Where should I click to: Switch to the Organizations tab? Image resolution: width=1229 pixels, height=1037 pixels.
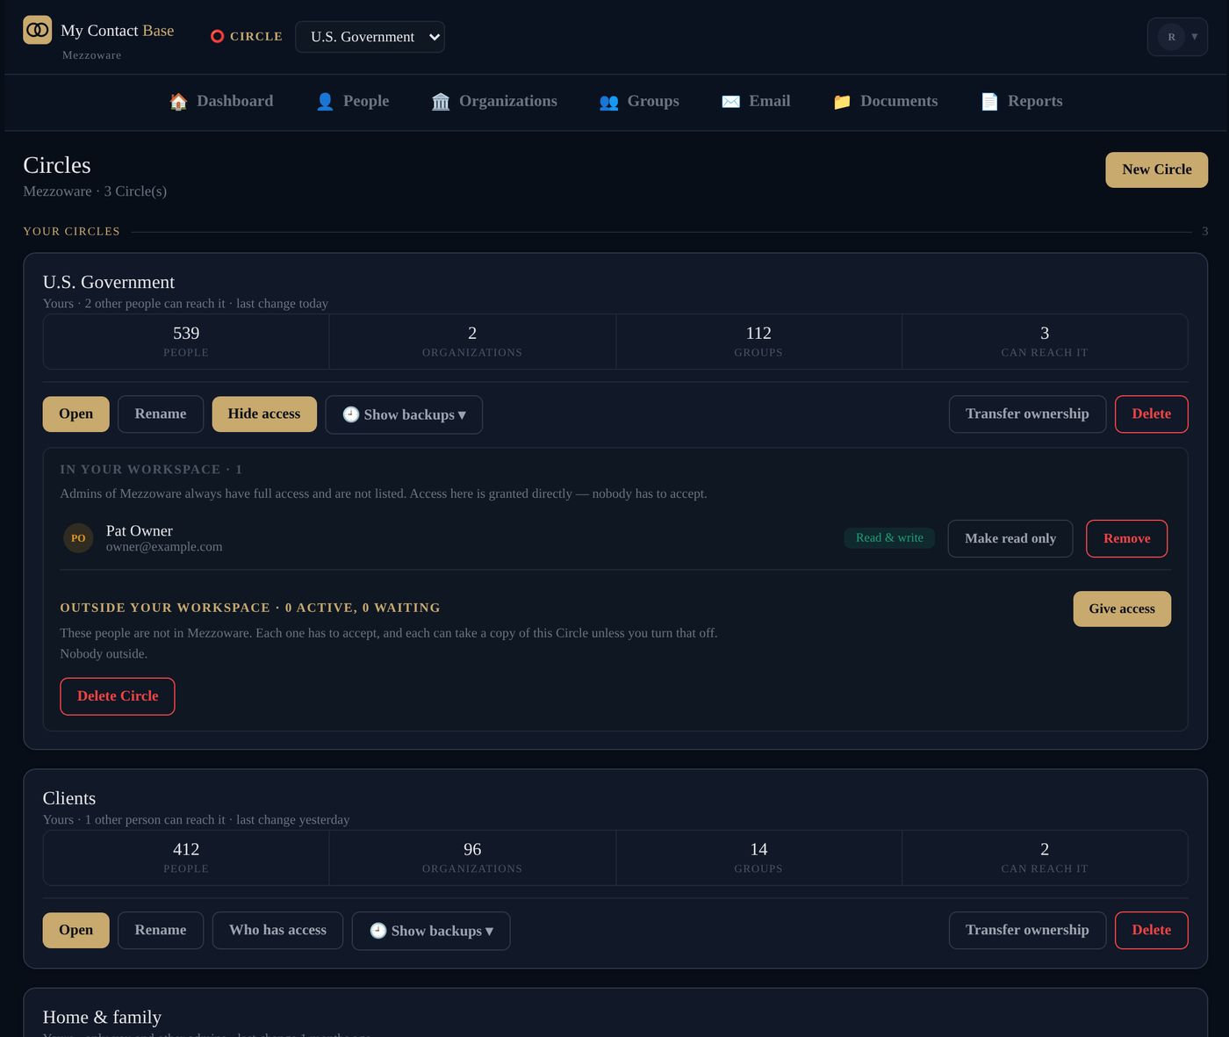[494, 101]
